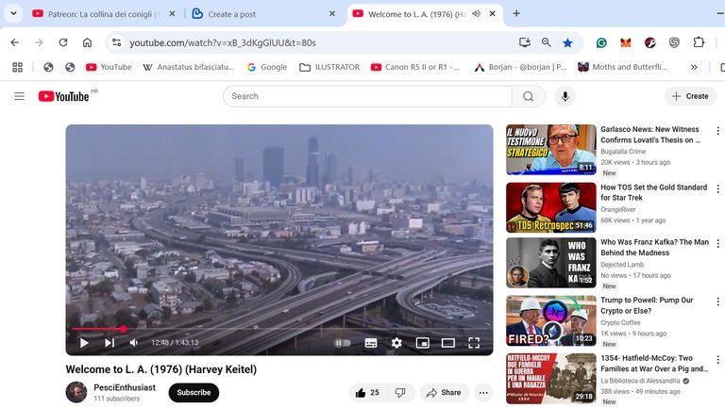Go to the YouTube home logo
This screenshot has height=408, width=725.
64,96
